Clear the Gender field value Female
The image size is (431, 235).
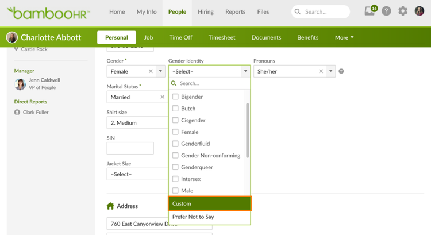click(x=151, y=71)
